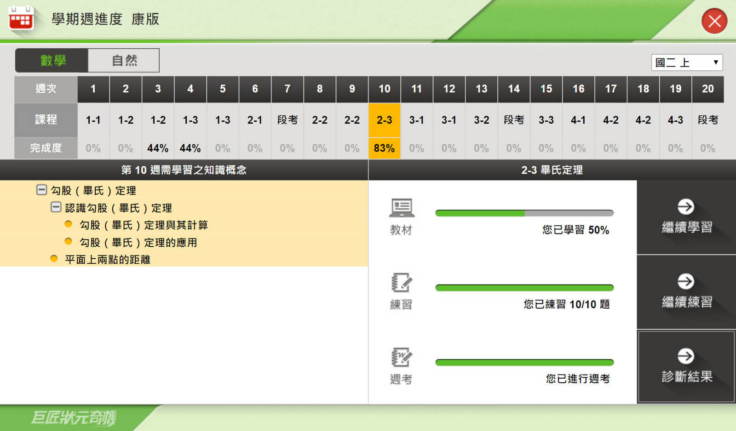Switch to the 自然 subject tab

point(124,60)
